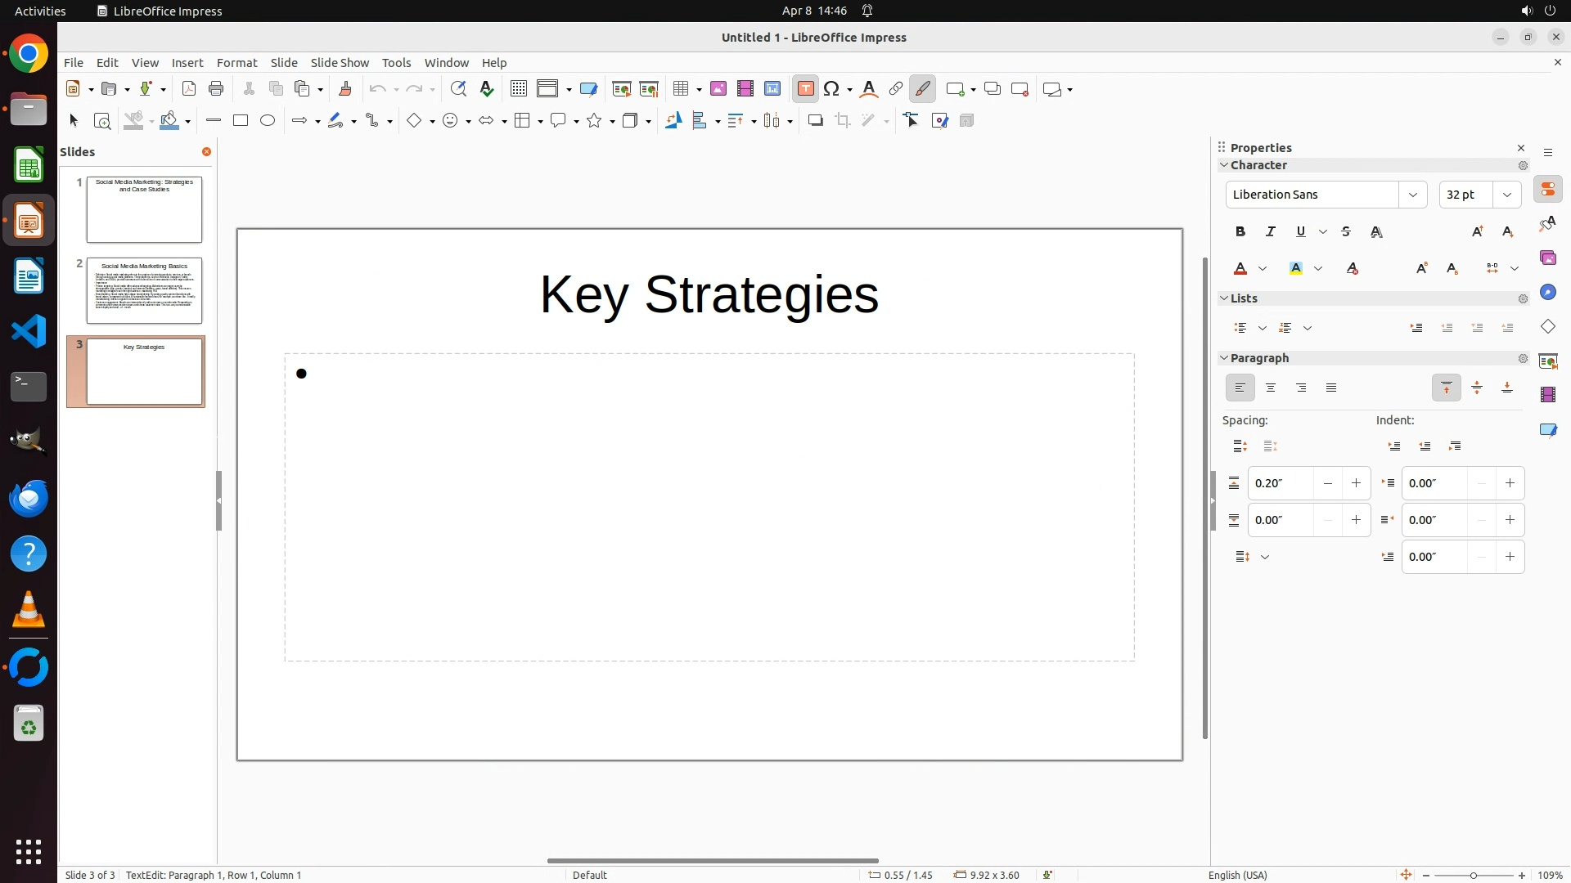Collapse the Lists section
Viewport: 1571px width, 883px height.
1225,298
